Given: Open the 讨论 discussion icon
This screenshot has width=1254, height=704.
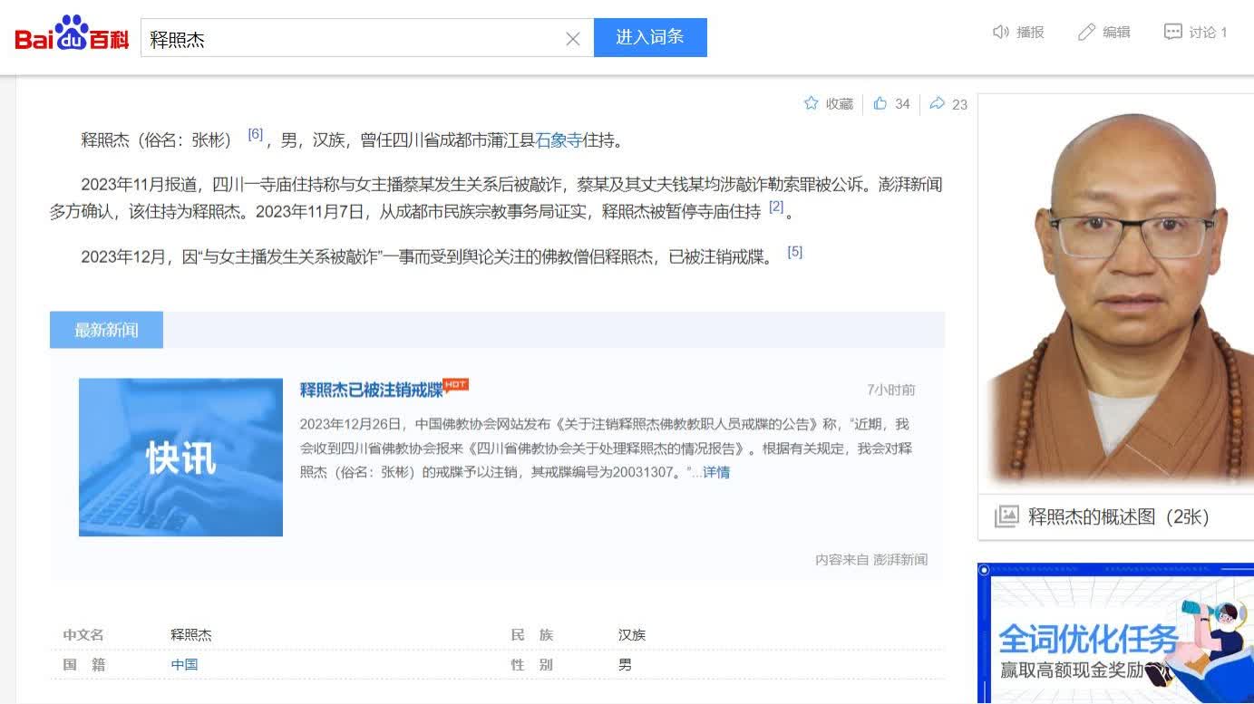Looking at the screenshot, I should coord(1173,33).
